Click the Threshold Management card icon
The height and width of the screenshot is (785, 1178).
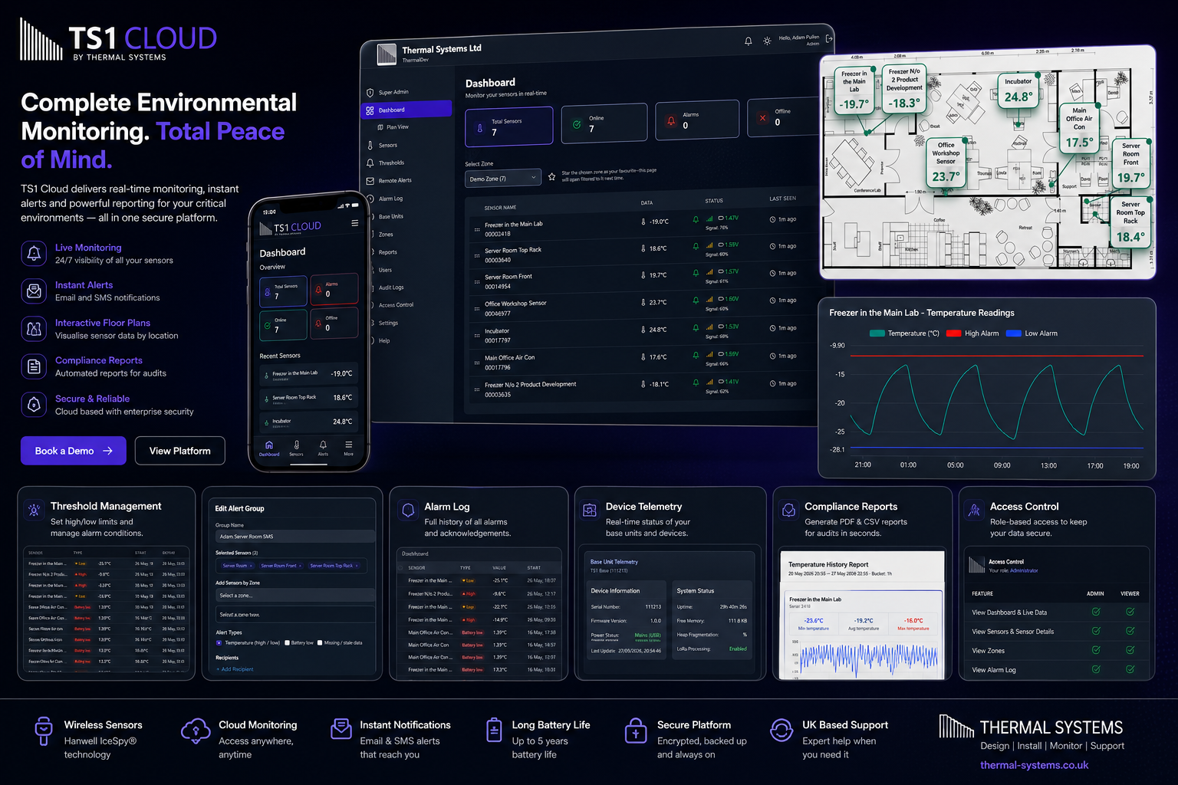coord(34,510)
